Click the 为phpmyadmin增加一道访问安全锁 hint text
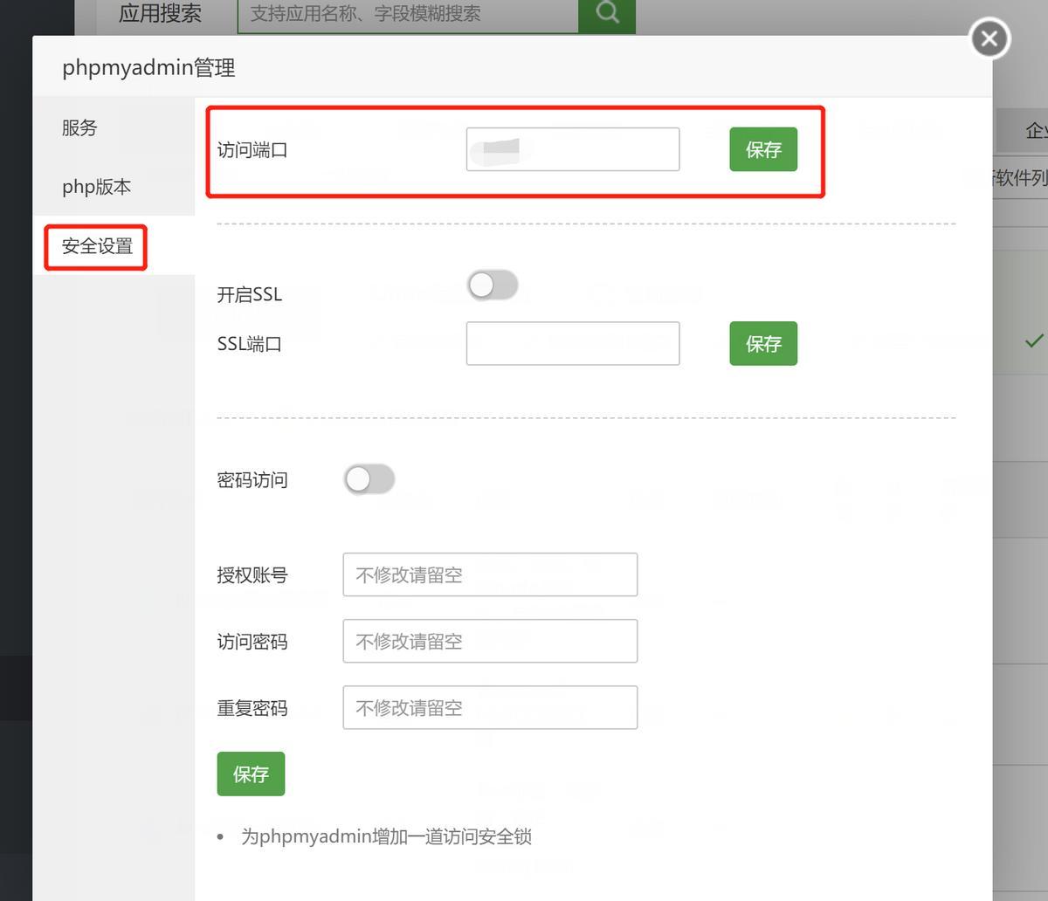This screenshot has height=901, width=1048. tap(387, 836)
